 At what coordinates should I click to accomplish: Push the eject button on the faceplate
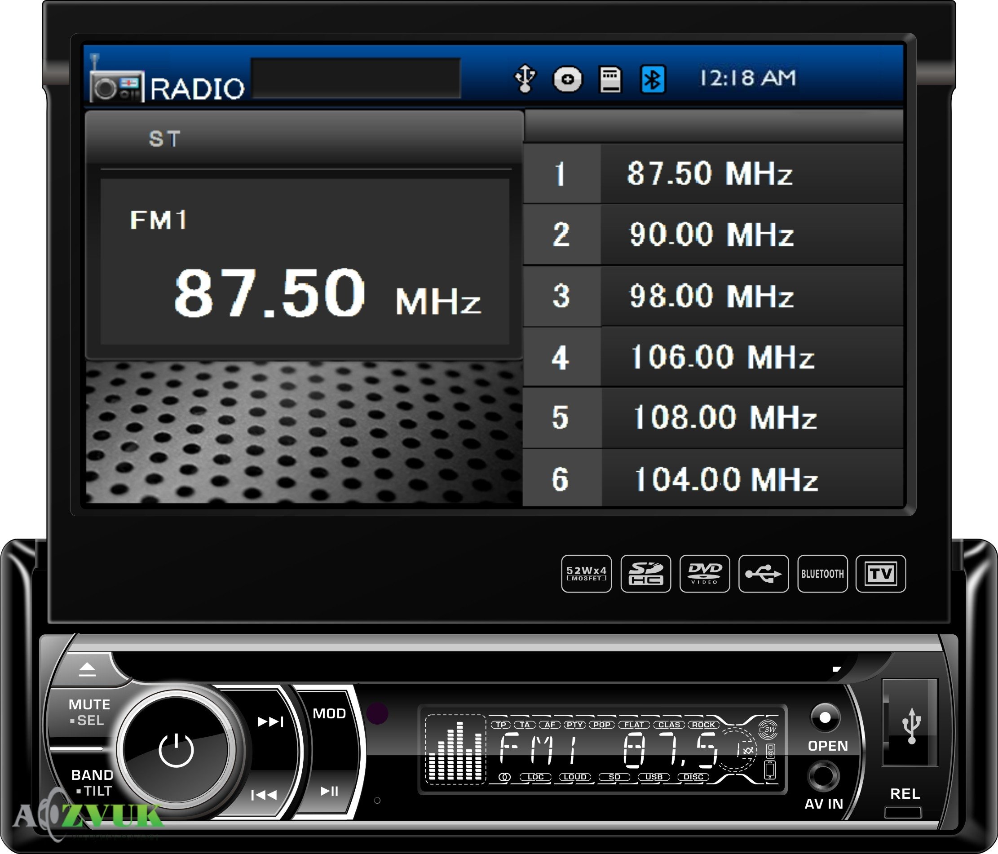tap(87, 669)
